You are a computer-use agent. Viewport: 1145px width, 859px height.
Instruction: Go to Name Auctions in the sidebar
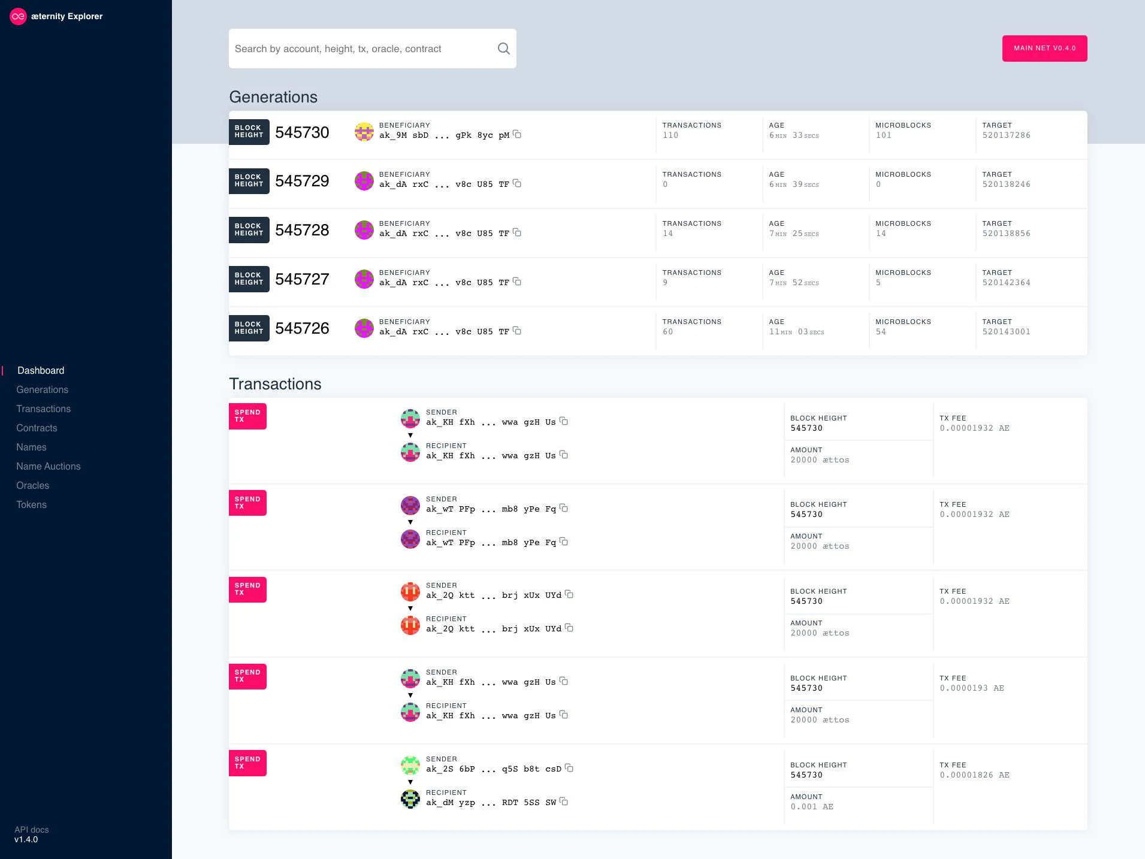pyautogui.click(x=48, y=467)
